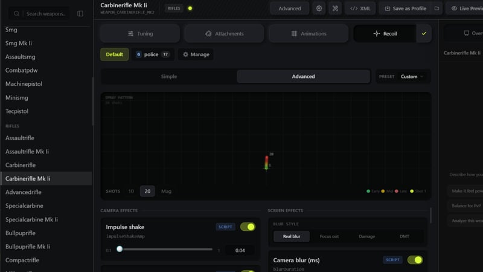Select Specialcarbine Mk Ii weapon

point(31,219)
